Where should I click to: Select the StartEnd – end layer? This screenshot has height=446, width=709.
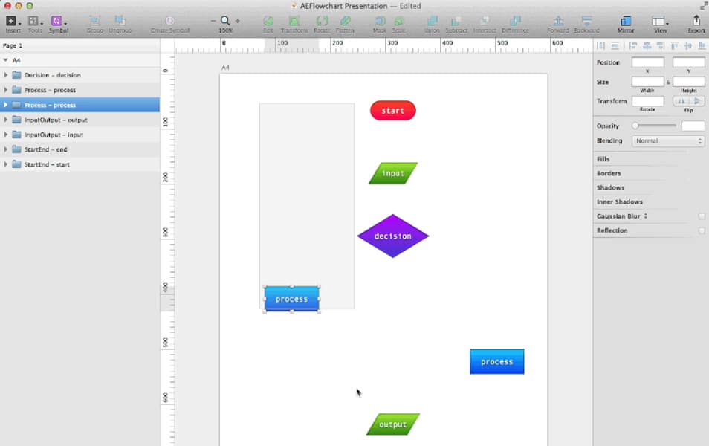click(45, 149)
